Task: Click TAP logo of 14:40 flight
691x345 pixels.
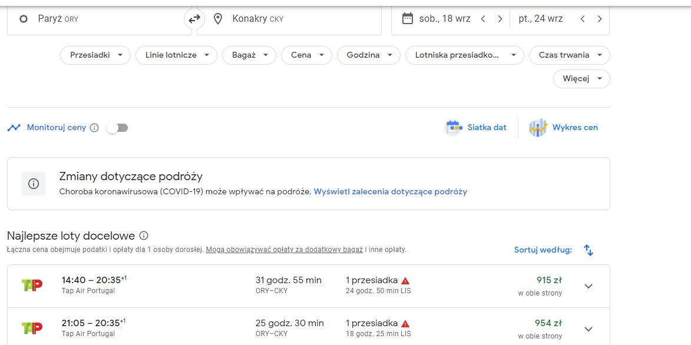Action: pyautogui.click(x=32, y=285)
